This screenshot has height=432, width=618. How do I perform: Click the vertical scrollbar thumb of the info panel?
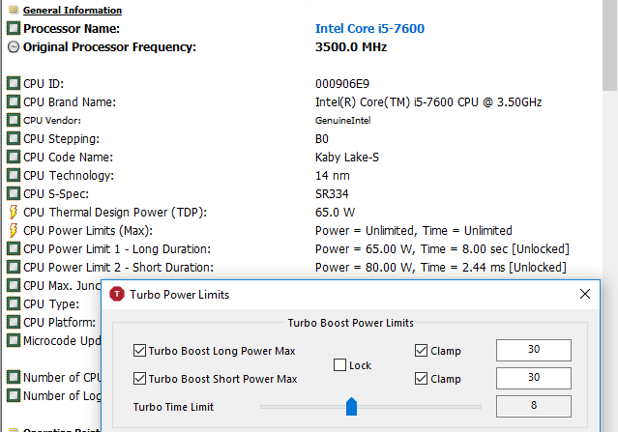pos(609,45)
